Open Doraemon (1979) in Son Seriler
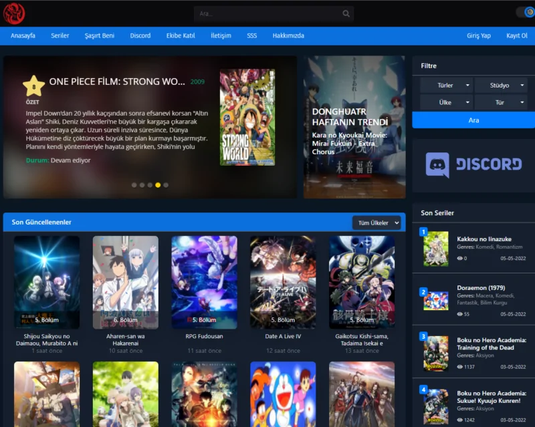This screenshot has height=427, width=535. tap(481, 288)
